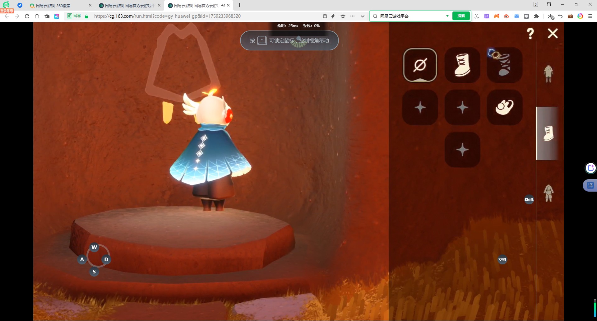
Task: Click the D movement key overlay
Action: click(x=106, y=259)
